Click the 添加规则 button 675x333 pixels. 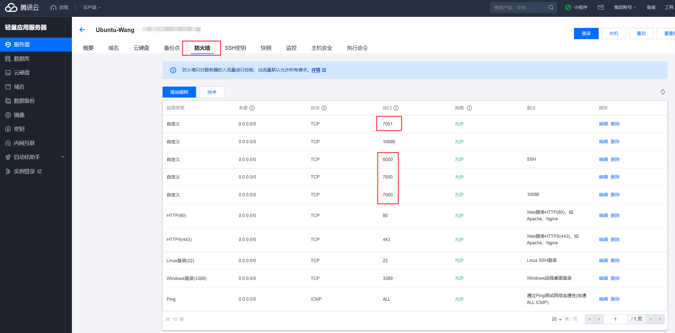point(179,92)
